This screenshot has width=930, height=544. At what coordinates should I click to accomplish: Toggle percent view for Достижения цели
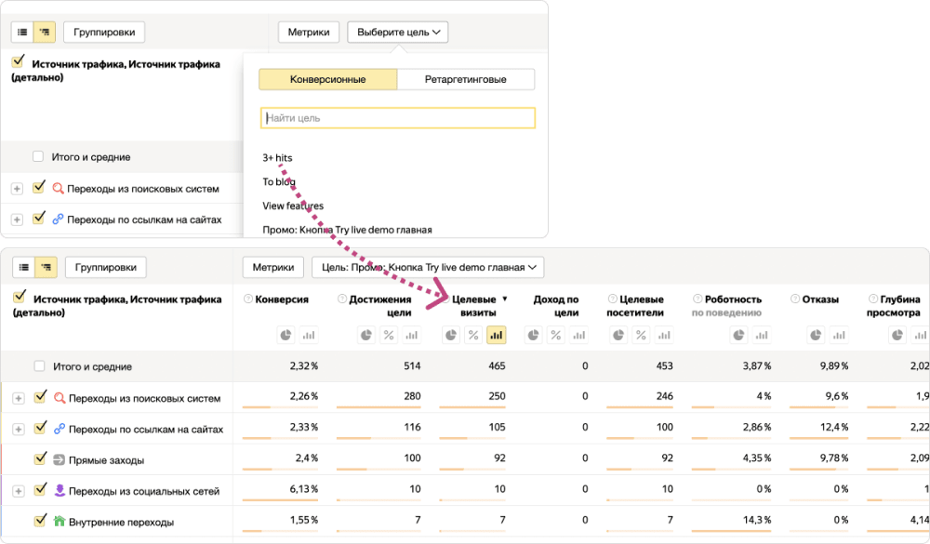click(389, 335)
